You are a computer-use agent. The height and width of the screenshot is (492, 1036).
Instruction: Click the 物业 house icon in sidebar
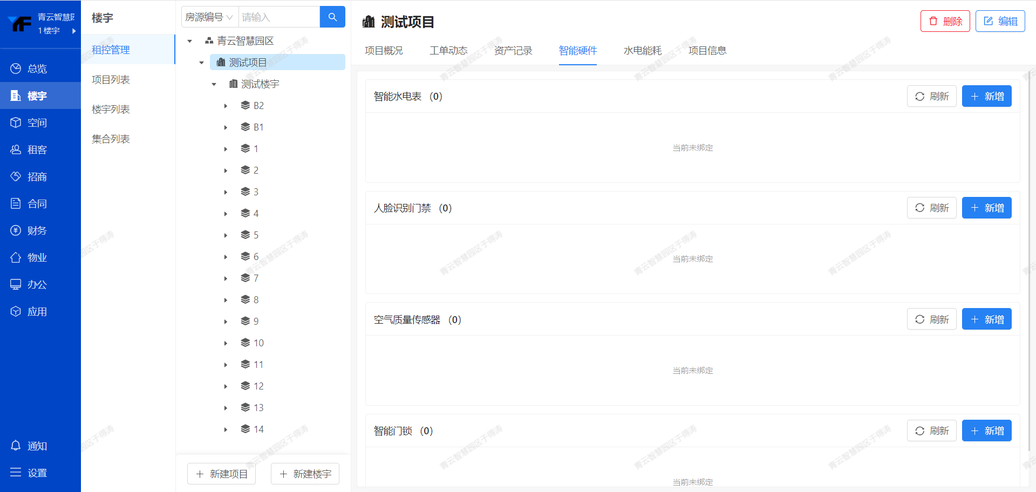tap(16, 257)
